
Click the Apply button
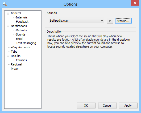tap(128, 106)
